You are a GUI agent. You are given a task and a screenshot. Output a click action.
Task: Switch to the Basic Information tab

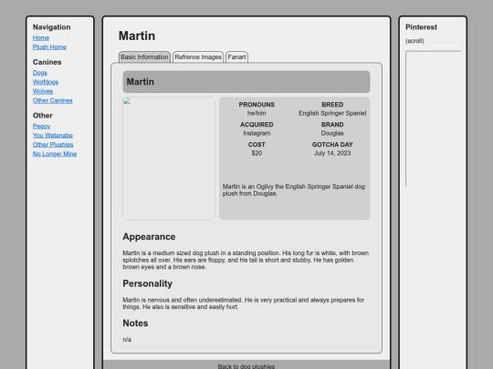pyautogui.click(x=144, y=57)
